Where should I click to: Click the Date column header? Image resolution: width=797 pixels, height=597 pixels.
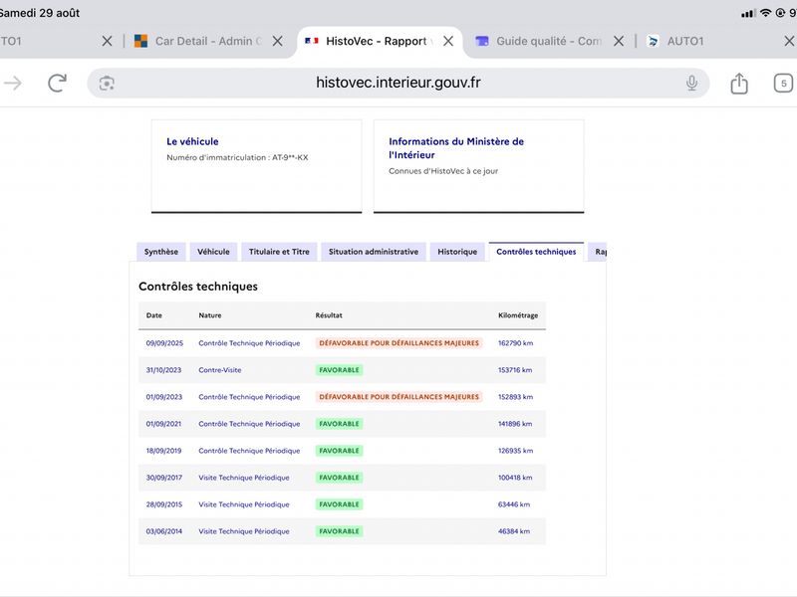(154, 315)
